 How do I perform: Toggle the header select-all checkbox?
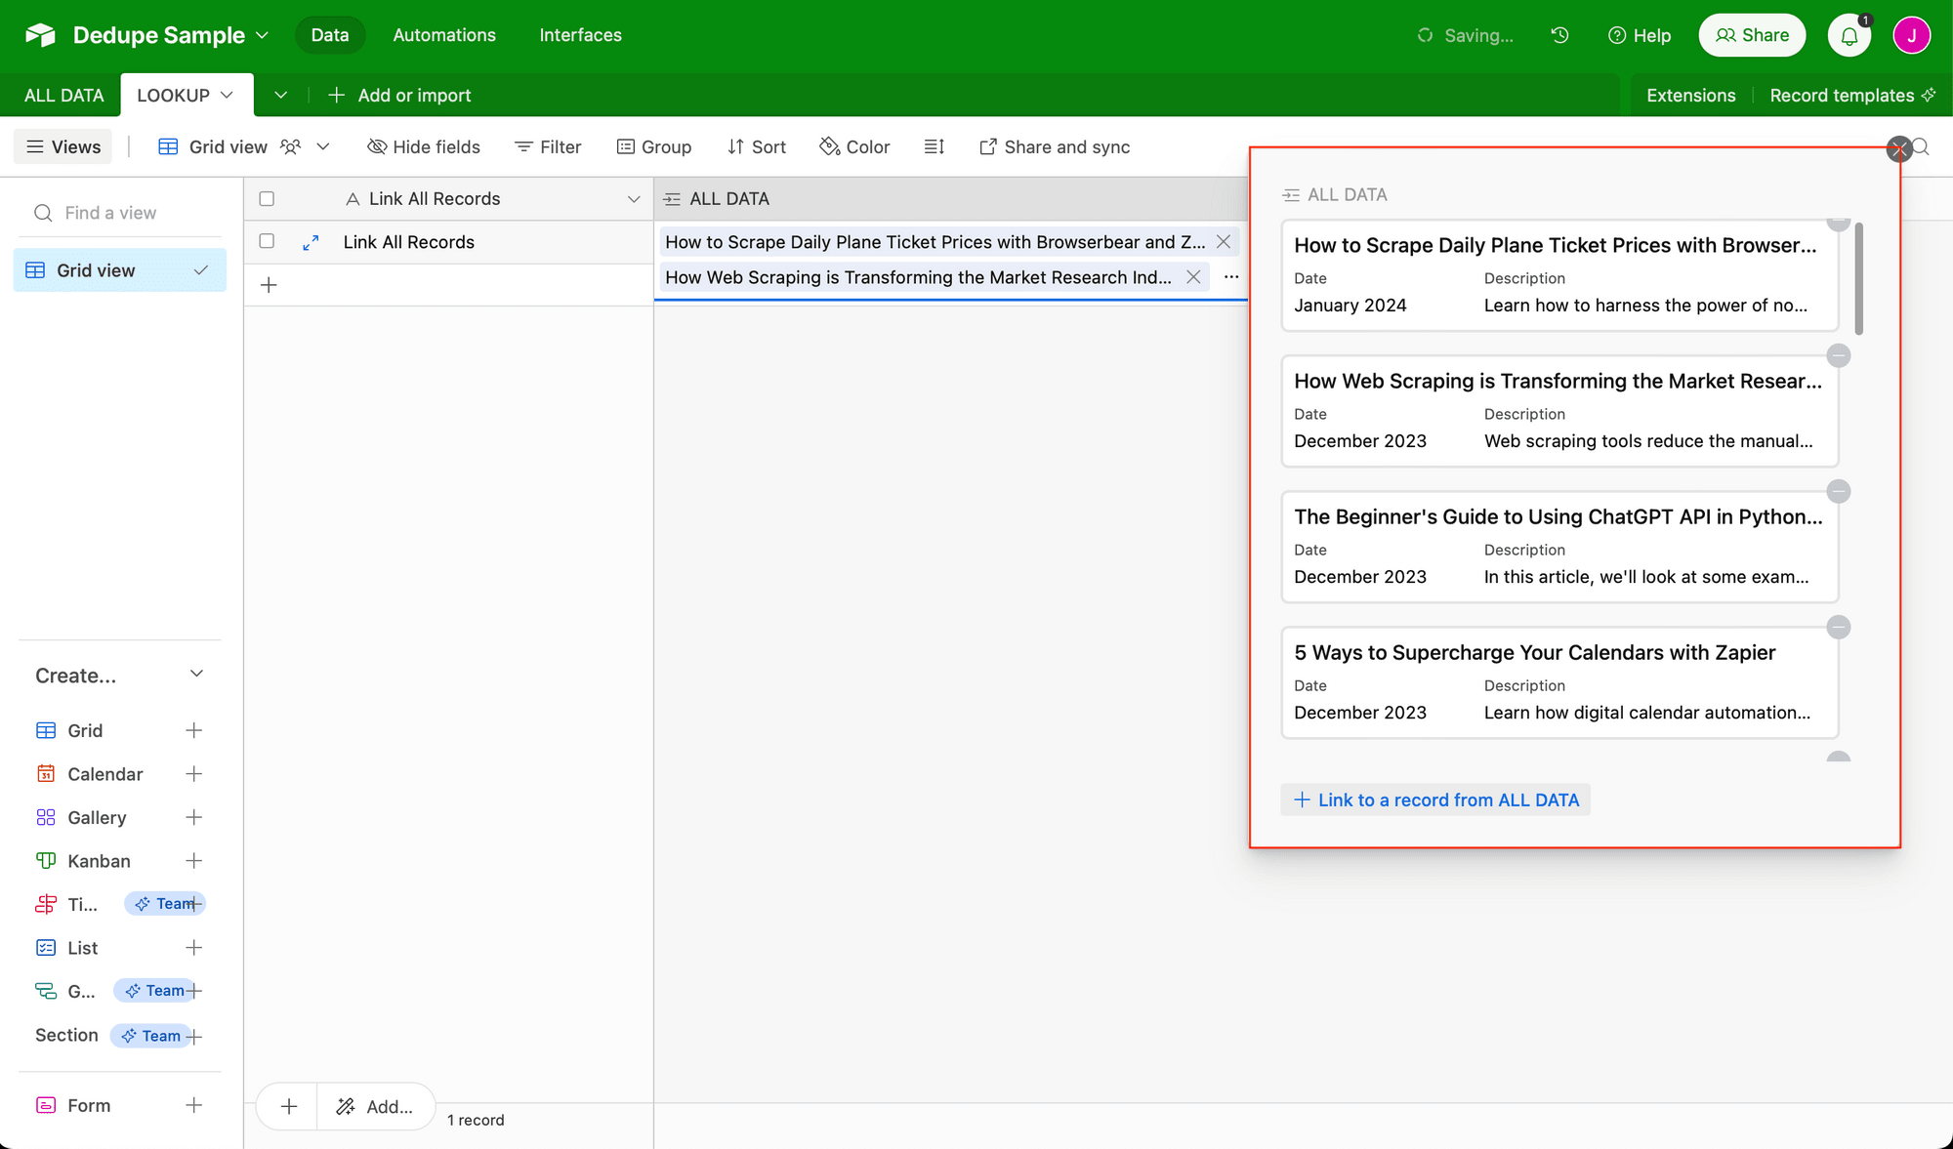coord(267,199)
